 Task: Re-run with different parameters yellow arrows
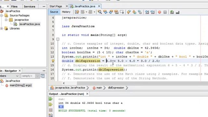pos(51,105)
